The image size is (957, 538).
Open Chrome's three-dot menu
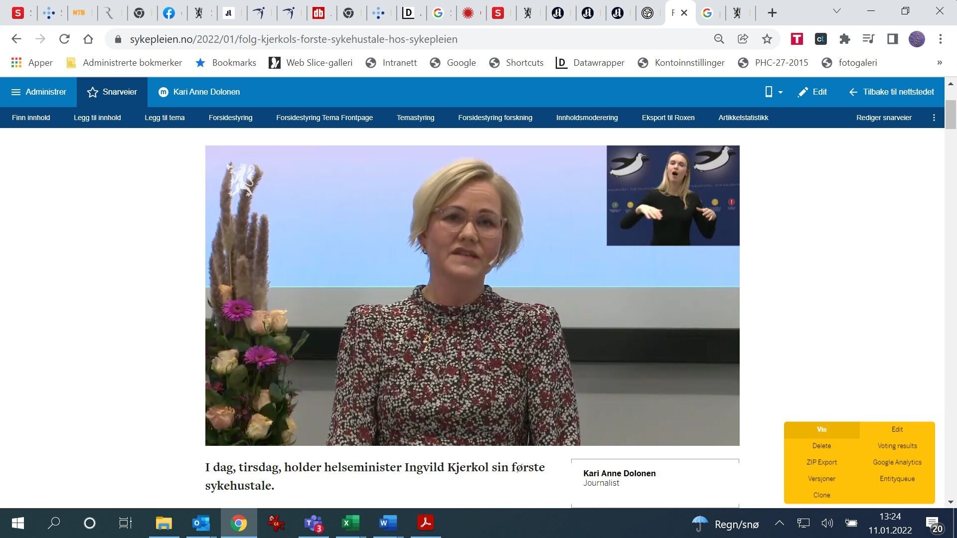[940, 39]
